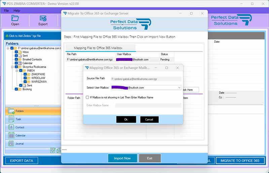The width and height of the screenshot is (269, 173).
Task: Uncheck the WARSZAWA checkbox
Action: click(x=25, y=82)
